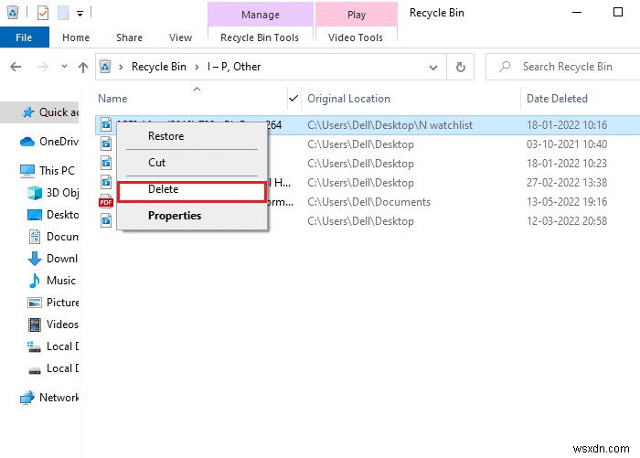
Task: Open the File menu tab
Action: click(x=24, y=37)
